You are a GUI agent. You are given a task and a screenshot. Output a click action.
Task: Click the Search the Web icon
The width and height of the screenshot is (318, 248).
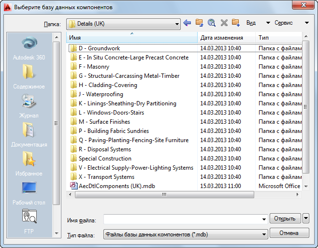[212, 23]
